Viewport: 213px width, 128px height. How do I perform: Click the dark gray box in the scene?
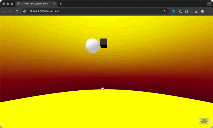click(104, 43)
